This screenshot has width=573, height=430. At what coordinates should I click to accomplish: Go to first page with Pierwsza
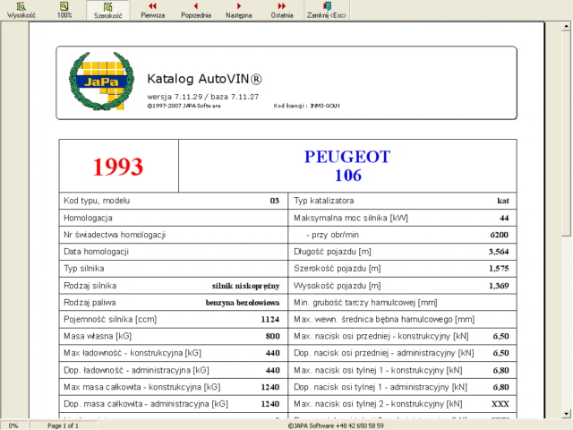151,10
